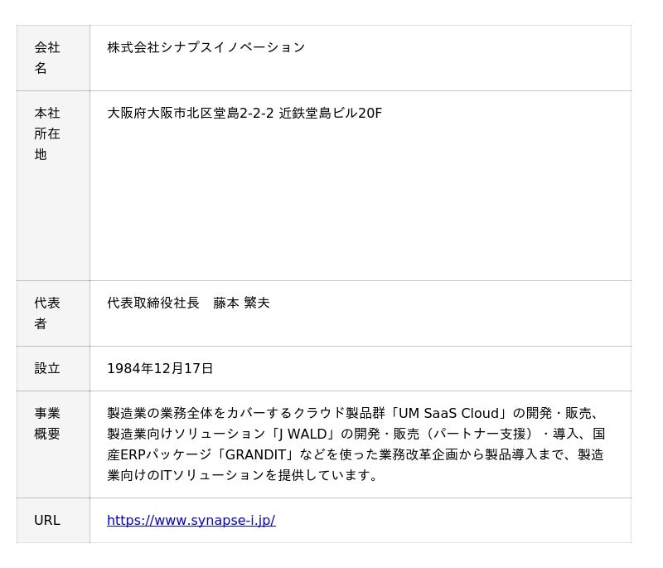Click the 本社所在地 header cell

53,186
